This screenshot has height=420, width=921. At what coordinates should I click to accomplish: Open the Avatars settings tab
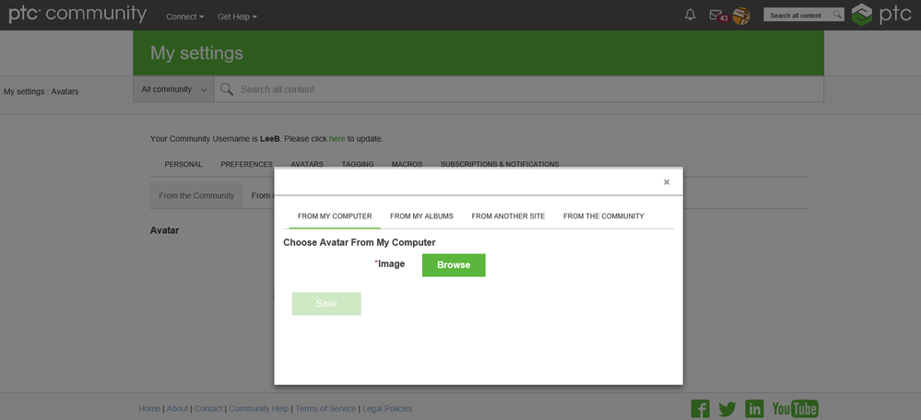click(x=307, y=164)
